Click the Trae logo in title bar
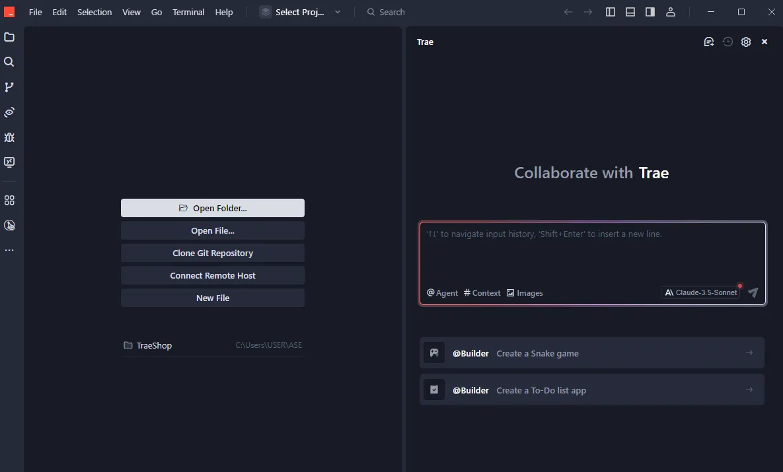Image resolution: width=783 pixels, height=472 pixels. [x=9, y=12]
